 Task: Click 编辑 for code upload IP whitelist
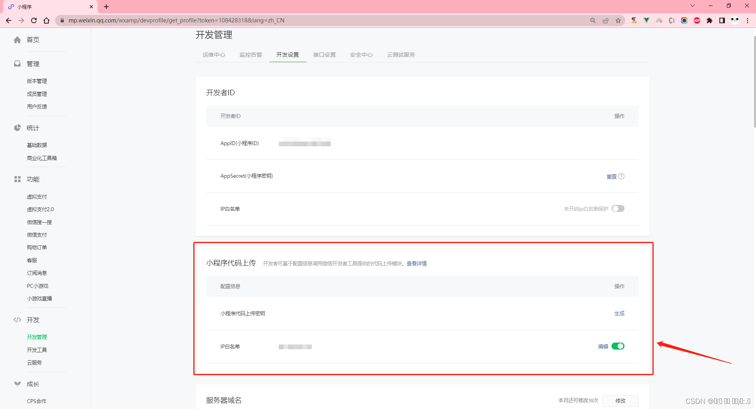point(603,346)
